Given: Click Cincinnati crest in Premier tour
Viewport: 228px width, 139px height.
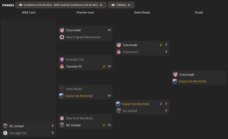Looking at the screenshot, I should 62,30.
